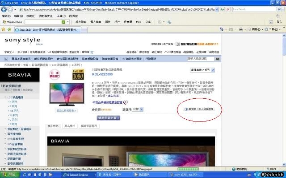The height and width of the screenshot is (178, 286).
Task: Click the shopping cart icon
Action: coord(92,53)
